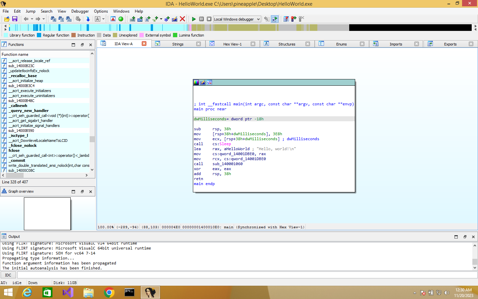Save the database with the floppy icon

point(15,19)
